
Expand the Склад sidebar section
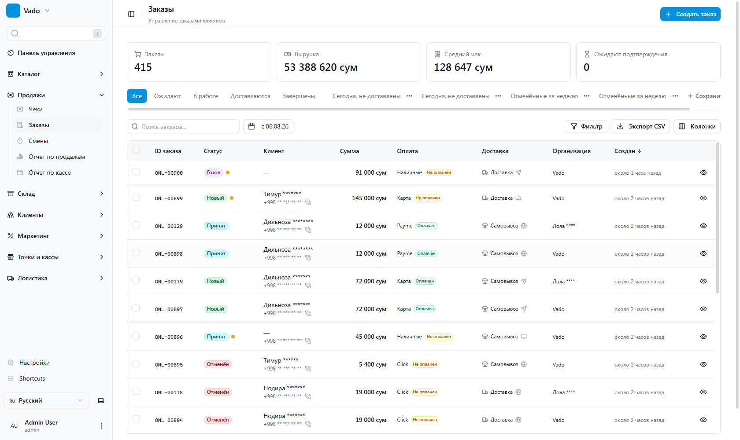pos(56,194)
